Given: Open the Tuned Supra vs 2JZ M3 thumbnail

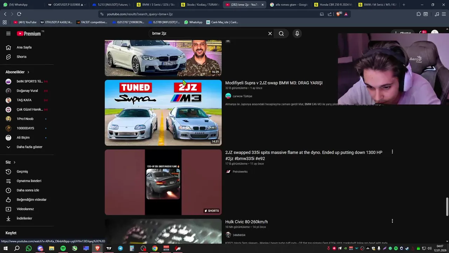Looking at the screenshot, I should pyautogui.click(x=163, y=113).
